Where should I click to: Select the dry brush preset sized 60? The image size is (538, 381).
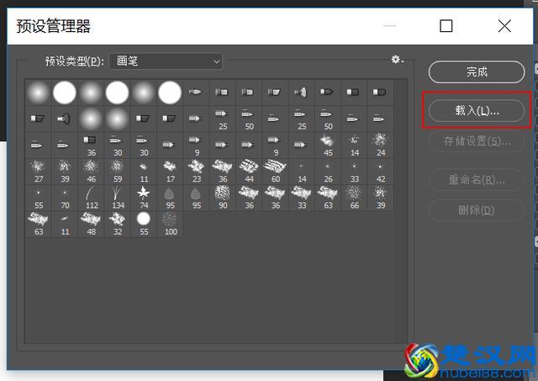pyautogui.click(x=275, y=171)
